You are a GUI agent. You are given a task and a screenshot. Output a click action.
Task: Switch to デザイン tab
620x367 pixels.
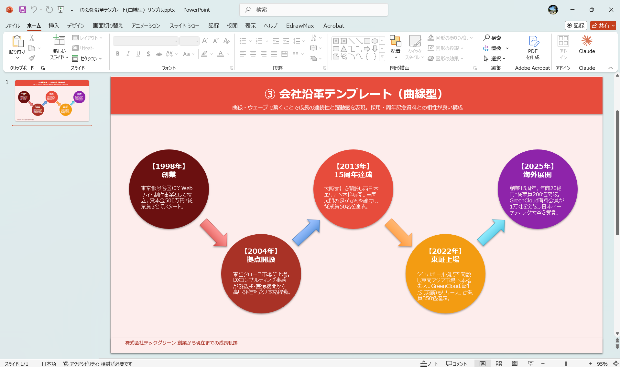coord(76,26)
